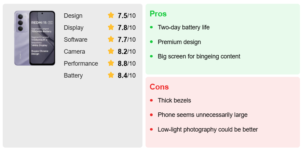Click the star icon beside Display rating

tap(111, 27)
